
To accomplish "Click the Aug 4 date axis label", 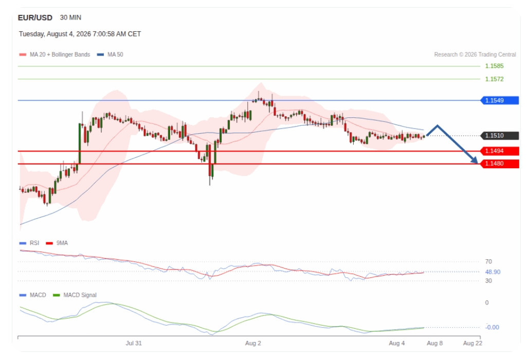I will click(x=397, y=343).
